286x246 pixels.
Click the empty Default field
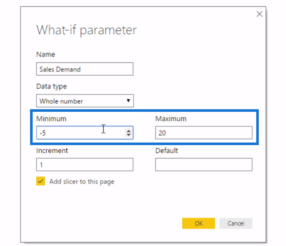click(x=204, y=165)
